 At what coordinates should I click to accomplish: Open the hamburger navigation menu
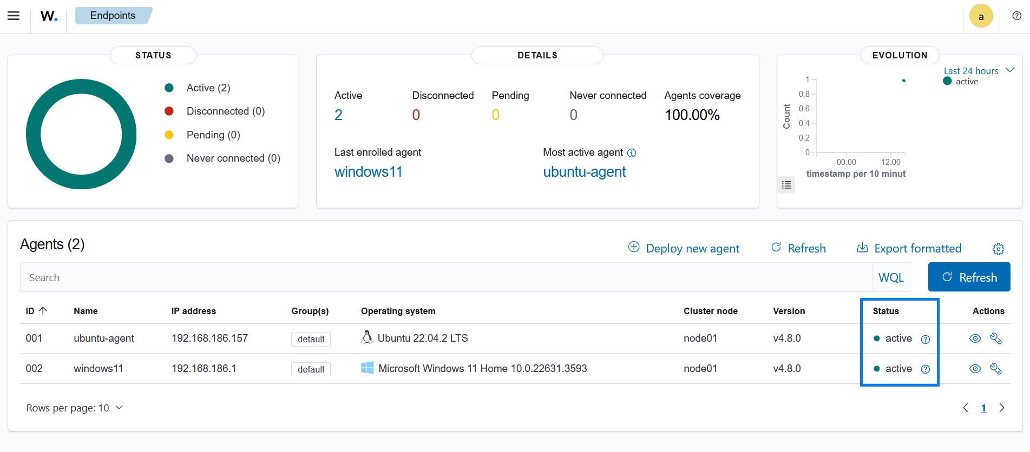(x=14, y=16)
